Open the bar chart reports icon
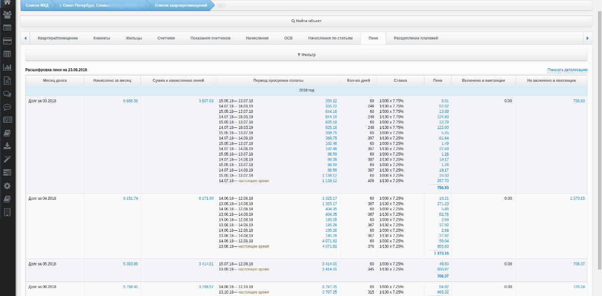Image resolution: width=602 pixels, height=296 pixels. pyautogui.click(x=7, y=67)
